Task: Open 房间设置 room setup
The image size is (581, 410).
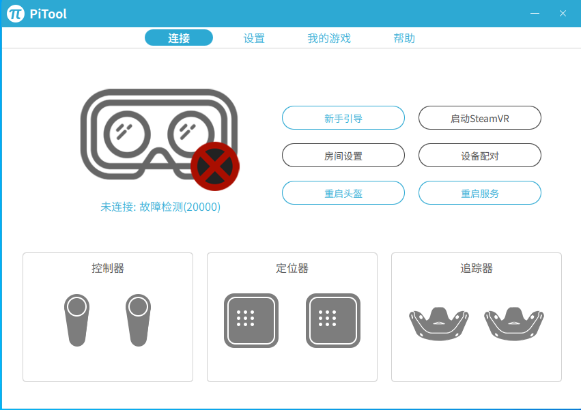Action: pos(343,156)
